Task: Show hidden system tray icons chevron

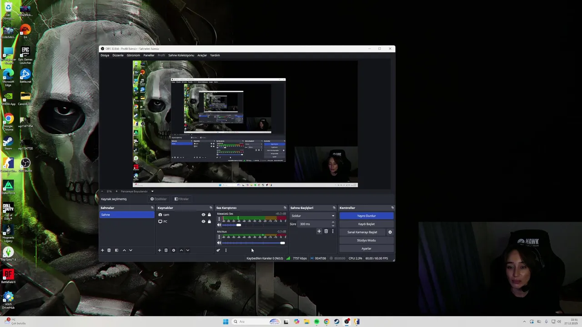Action: point(524,322)
